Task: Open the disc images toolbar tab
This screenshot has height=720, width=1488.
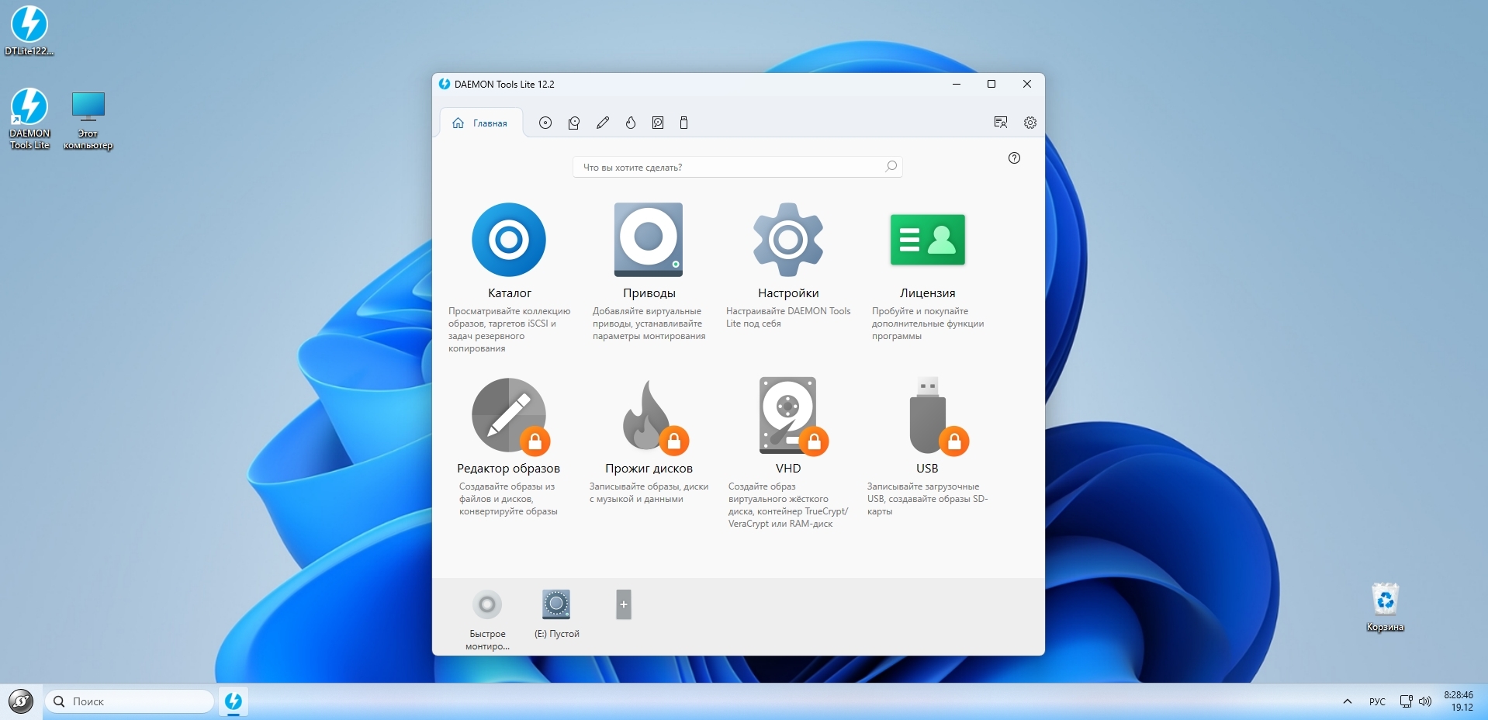Action: (x=545, y=123)
